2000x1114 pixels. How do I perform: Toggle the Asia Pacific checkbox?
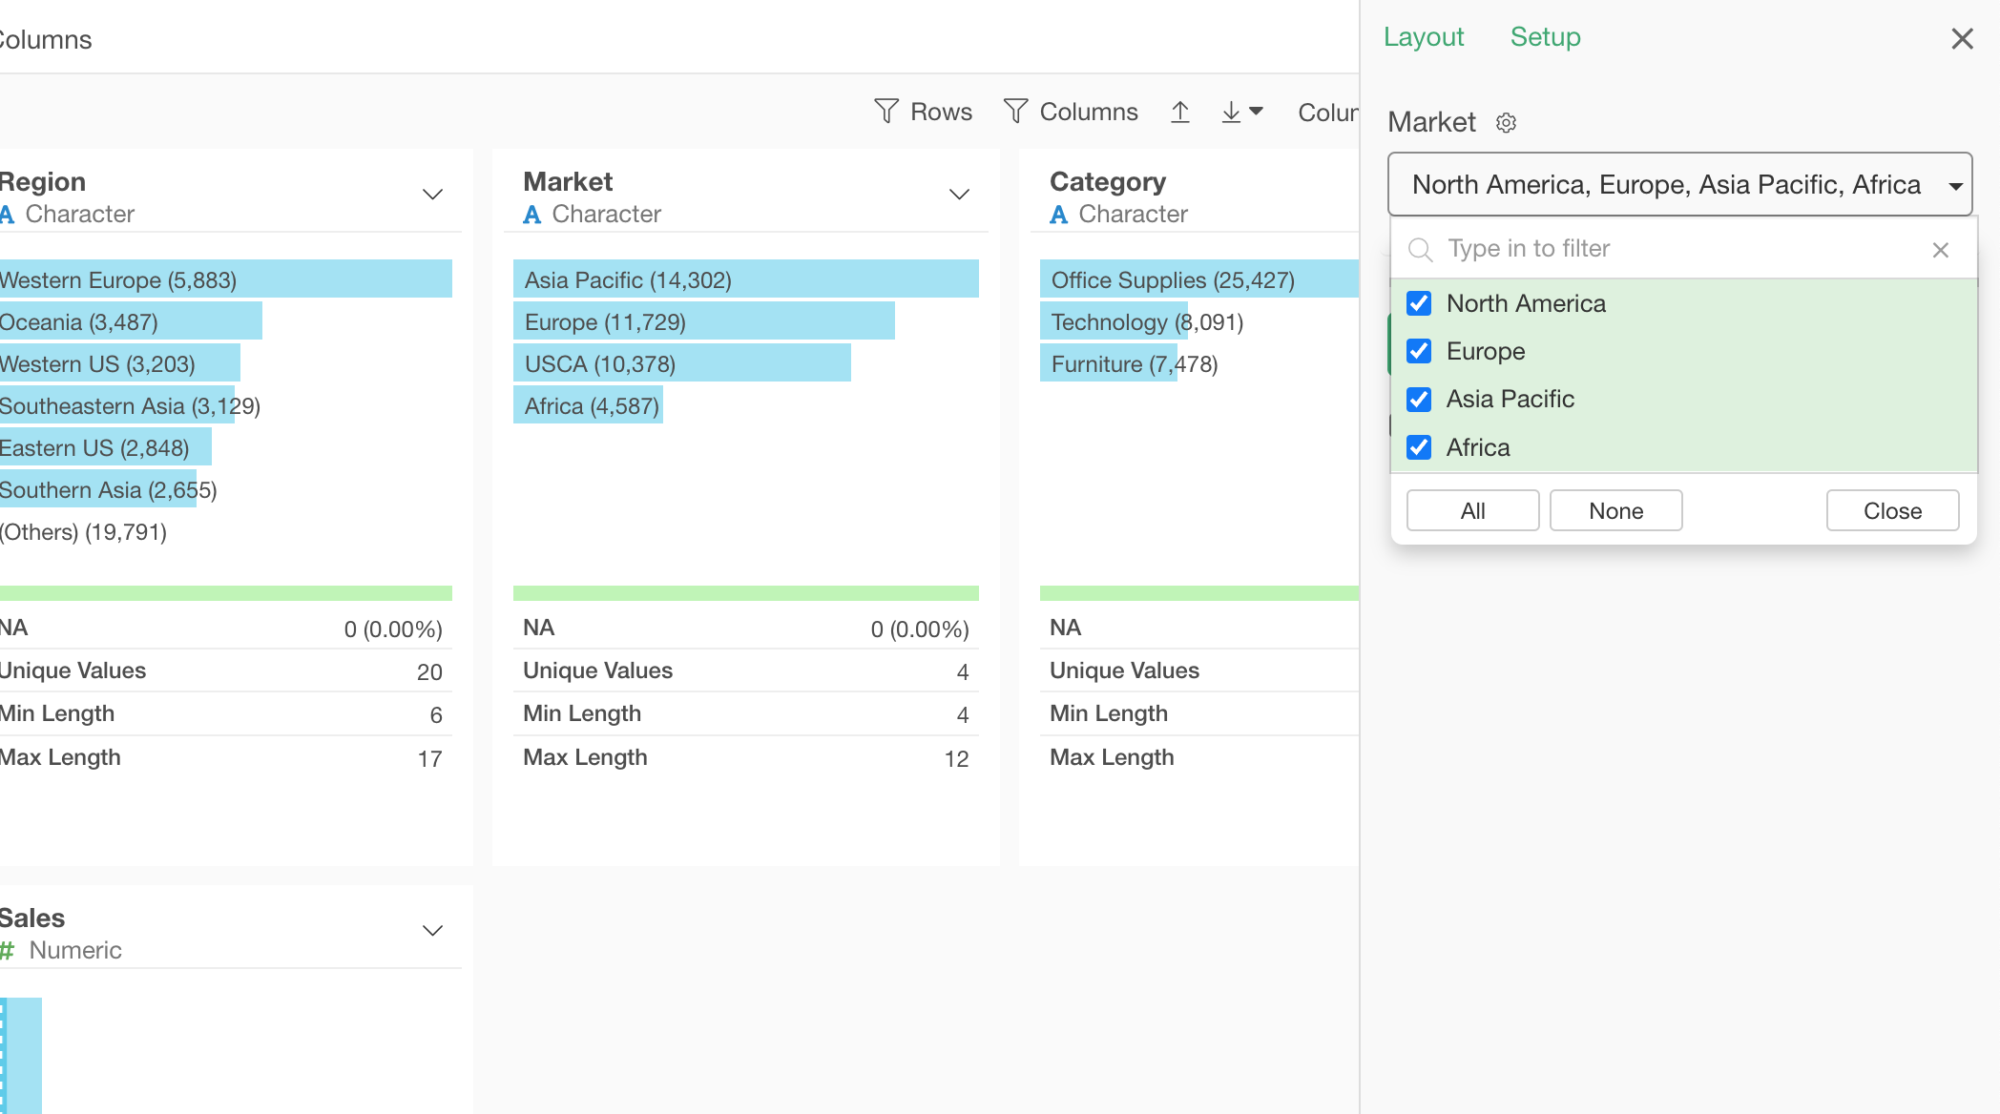pyautogui.click(x=1419, y=399)
